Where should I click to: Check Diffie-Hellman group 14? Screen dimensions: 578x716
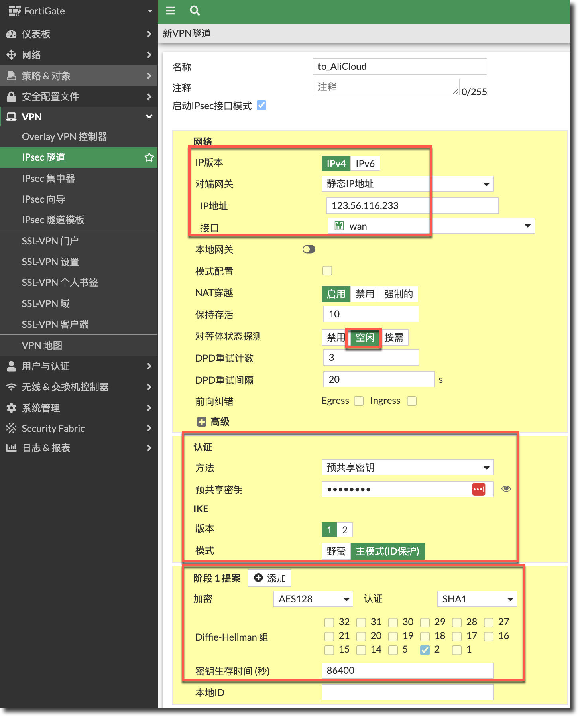[x=361, y=650]
